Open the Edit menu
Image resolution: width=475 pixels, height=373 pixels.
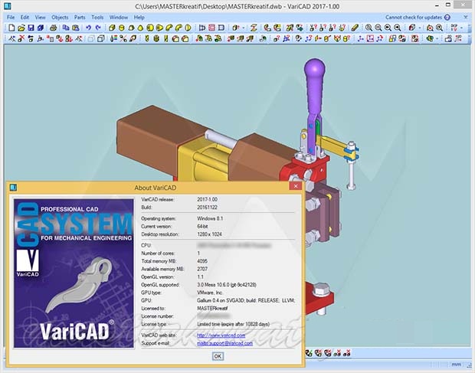[25, 18]
